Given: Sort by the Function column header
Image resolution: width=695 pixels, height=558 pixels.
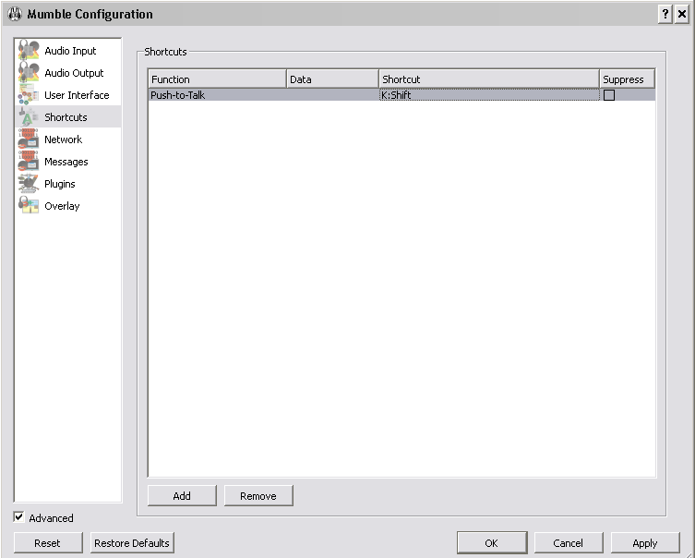Looking at the screenshot, I should [x=217, y=79].
